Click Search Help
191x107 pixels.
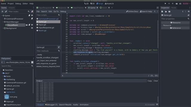point(146,11)
